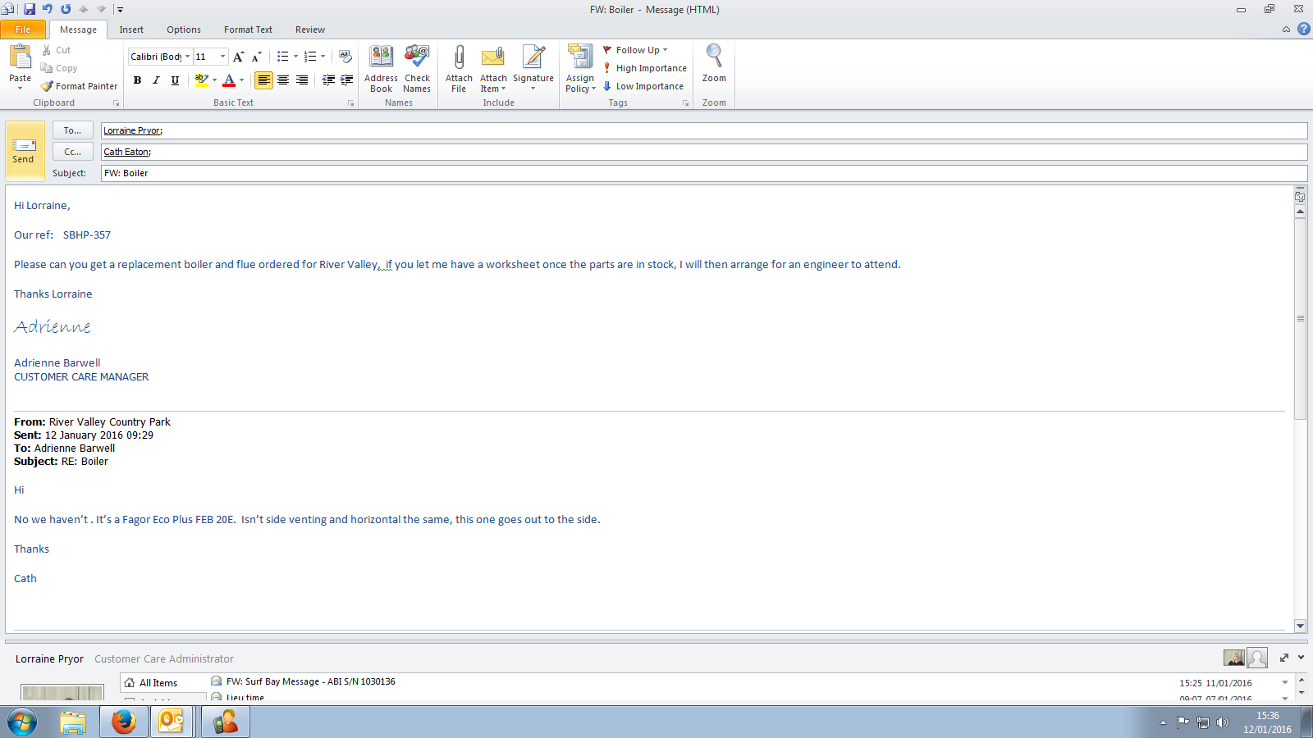Send the email message

pos(24,151)
